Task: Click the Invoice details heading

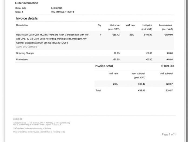Action: 27,18
